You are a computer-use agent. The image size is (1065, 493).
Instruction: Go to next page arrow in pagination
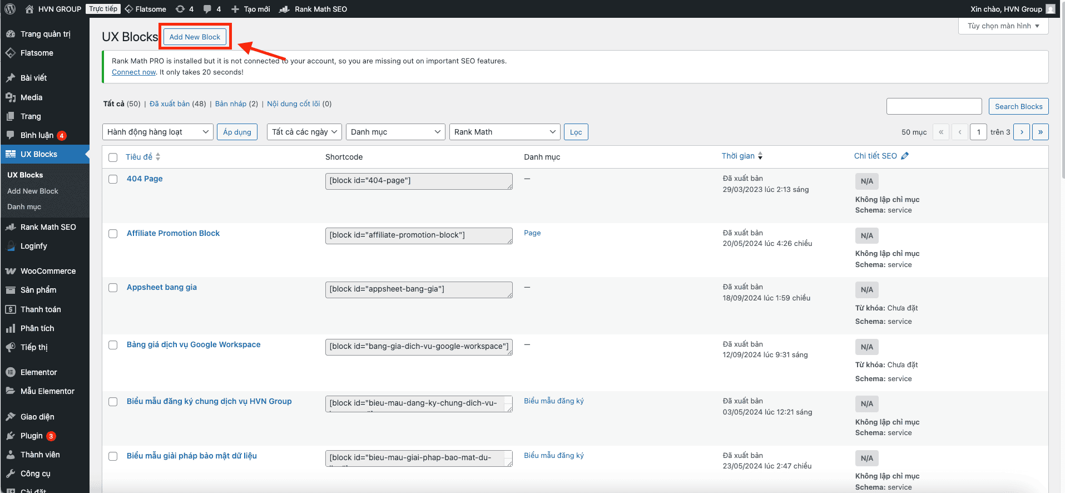tap(1022, 132)
